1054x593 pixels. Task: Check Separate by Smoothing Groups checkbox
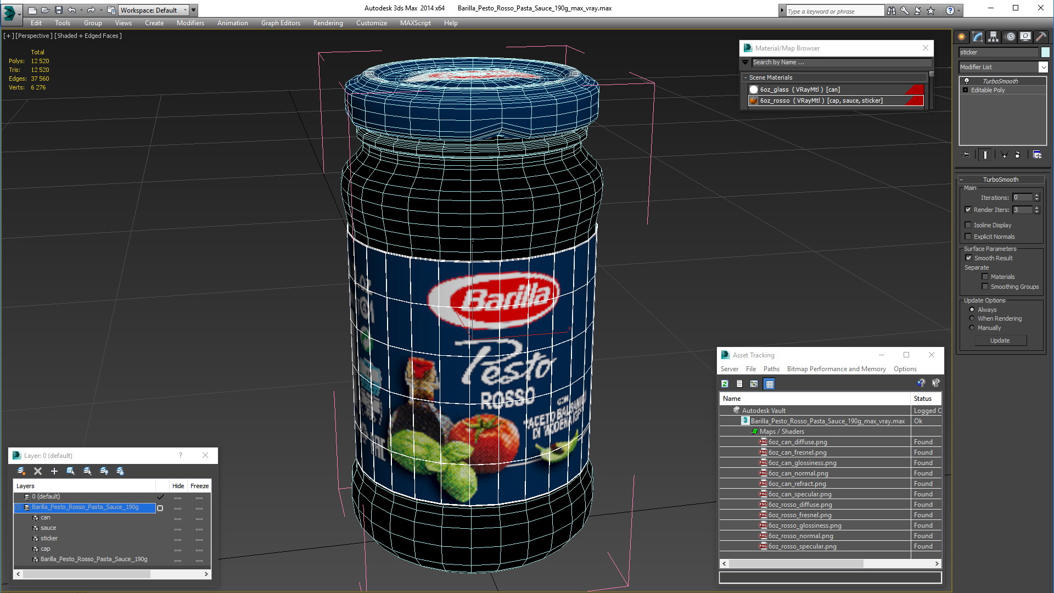coord(985,287)
